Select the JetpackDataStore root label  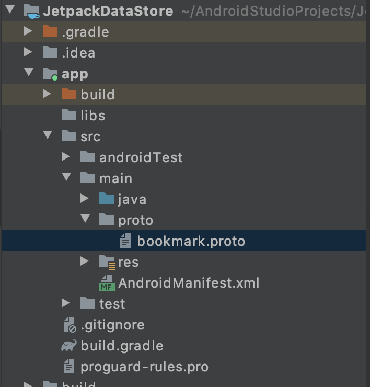(108, 11)
